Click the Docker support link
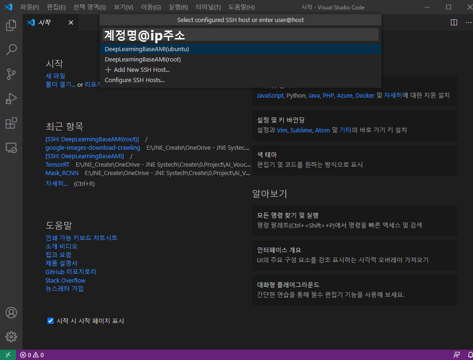Screen dimensions: 473x360 click(x=364, y=96)
